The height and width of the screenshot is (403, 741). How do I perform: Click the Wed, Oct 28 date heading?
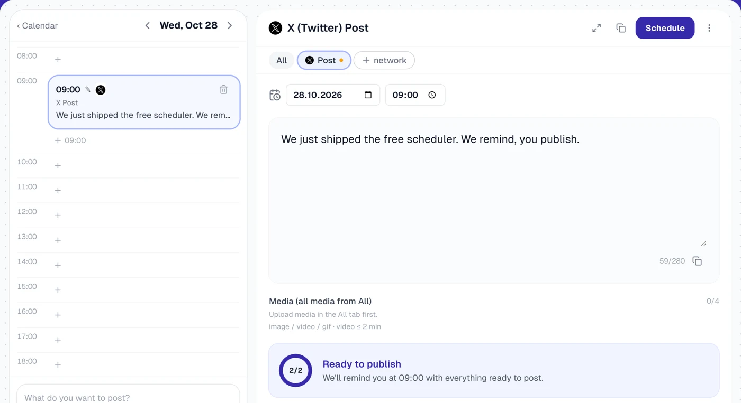pos(188,25)
